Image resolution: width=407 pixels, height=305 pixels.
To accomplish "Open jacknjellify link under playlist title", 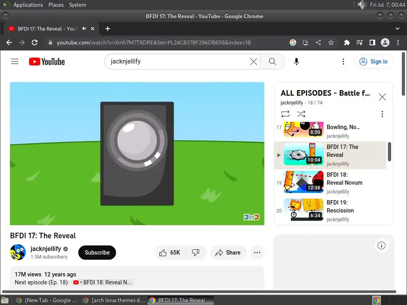I will pos(291,103).
